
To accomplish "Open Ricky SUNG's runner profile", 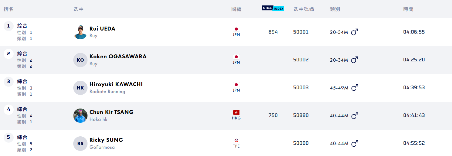I will (x=106, y=140).
